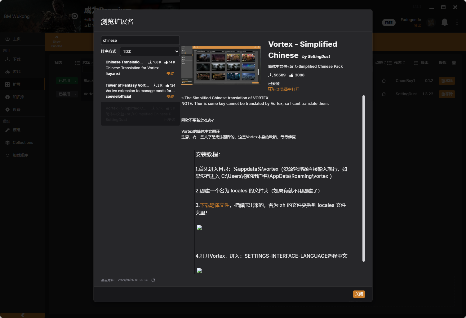This screenshot has height=318, width=466.
Task: Collapse the sidebar with the bottom arrow
Action: 23,315
